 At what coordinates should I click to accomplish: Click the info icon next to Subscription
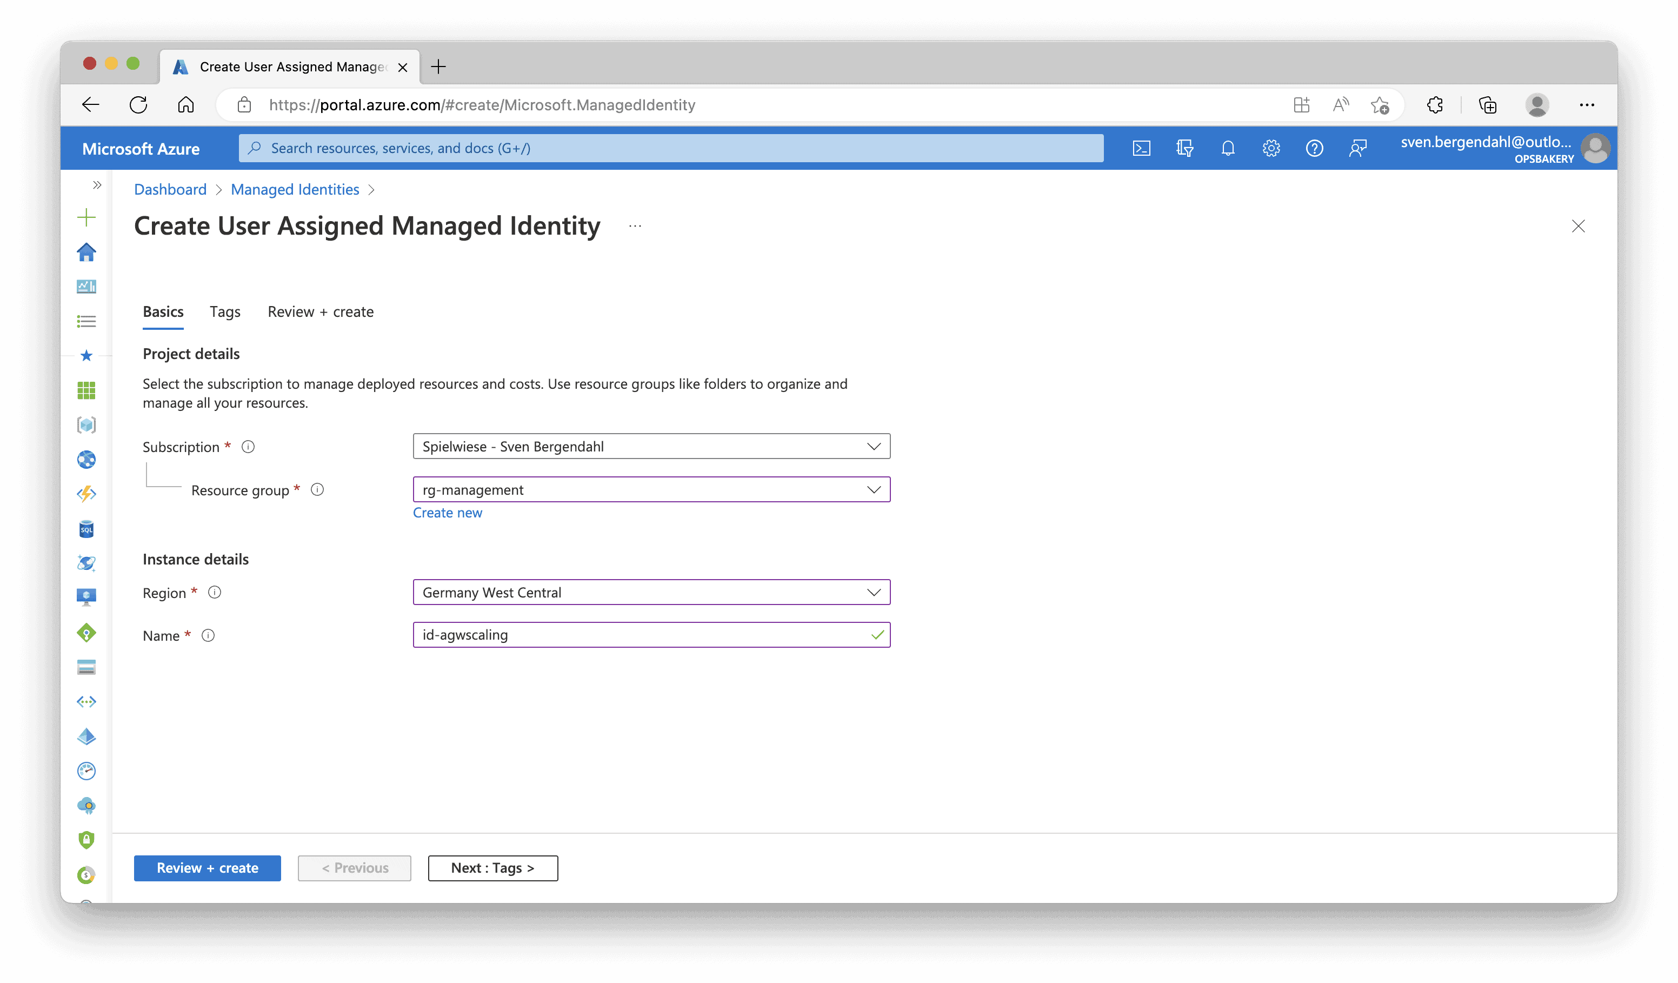coord(248,447)
